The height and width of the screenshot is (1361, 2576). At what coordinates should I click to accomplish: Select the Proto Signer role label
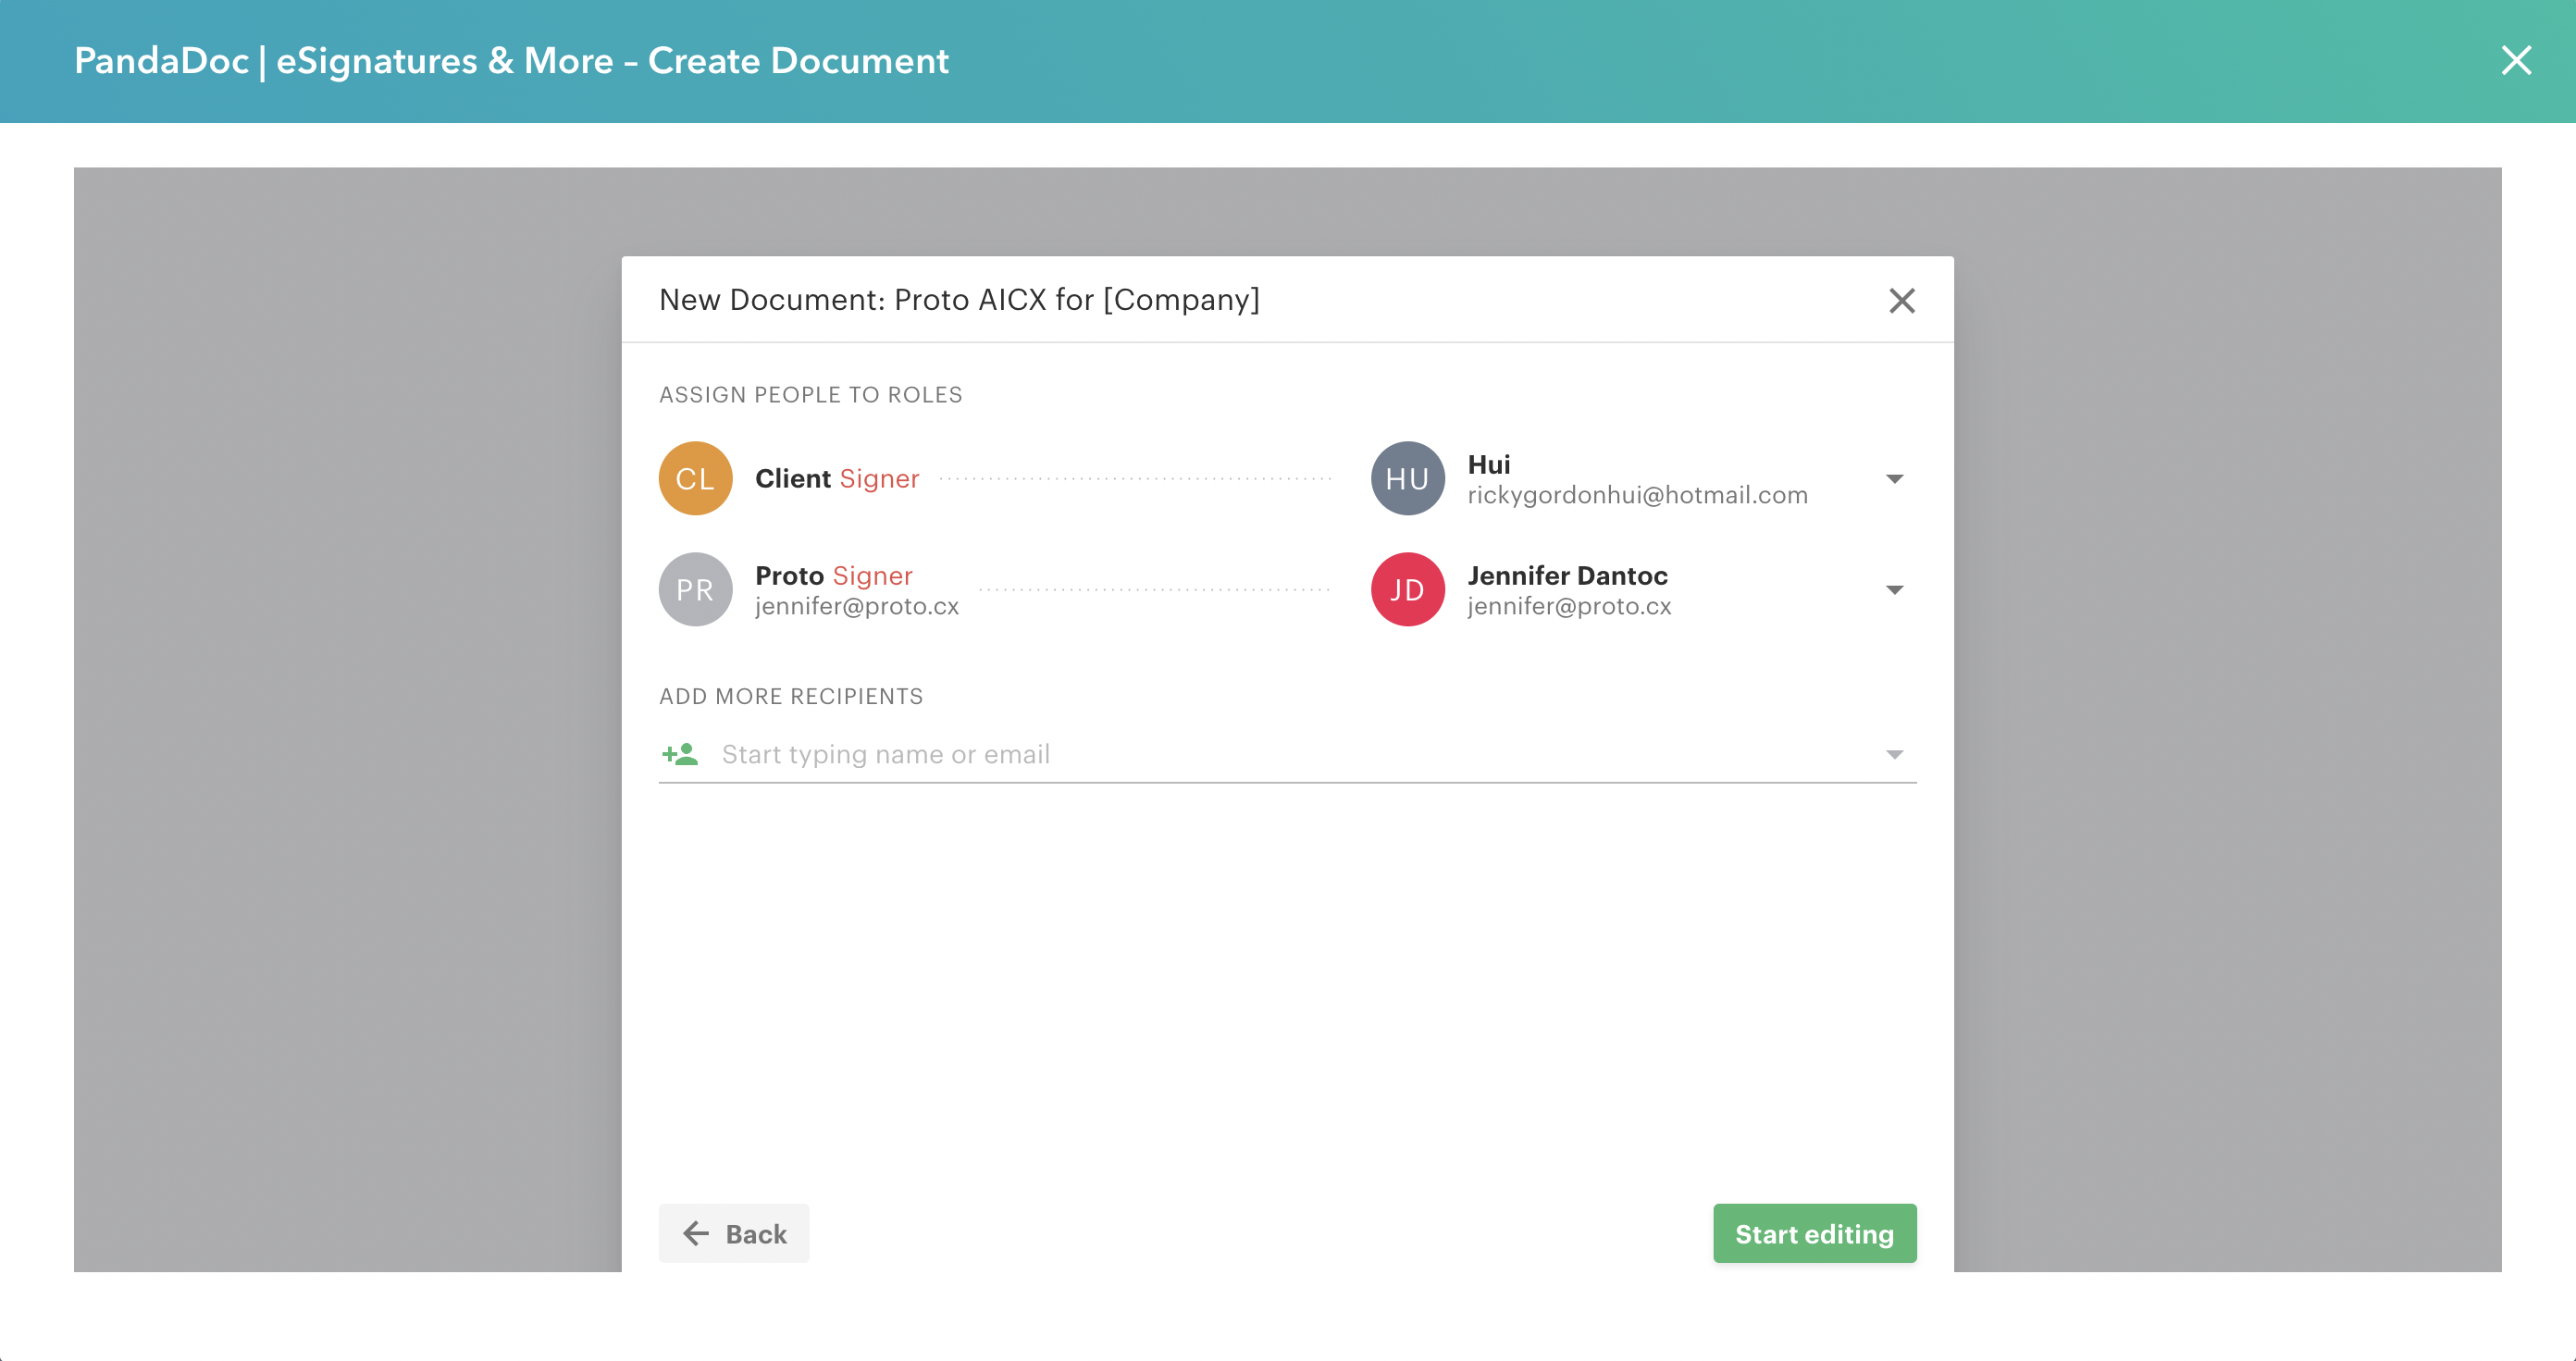833,575
